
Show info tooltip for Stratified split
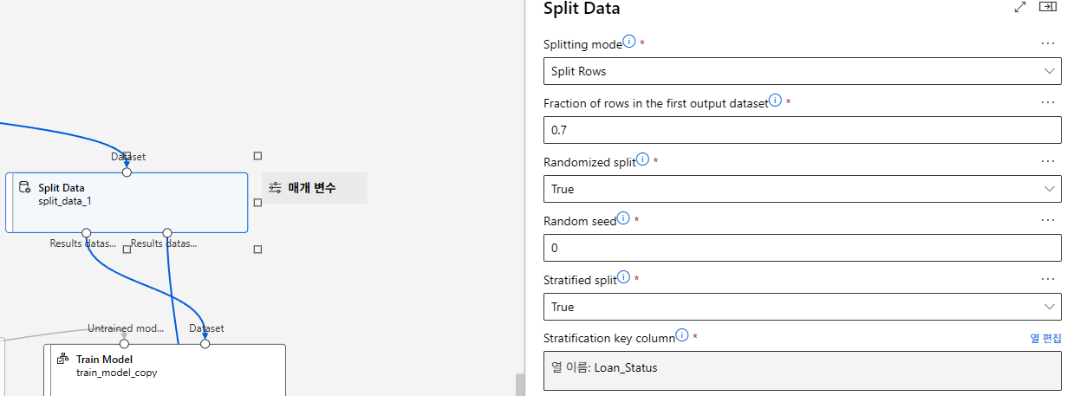[x=623, y=278]
